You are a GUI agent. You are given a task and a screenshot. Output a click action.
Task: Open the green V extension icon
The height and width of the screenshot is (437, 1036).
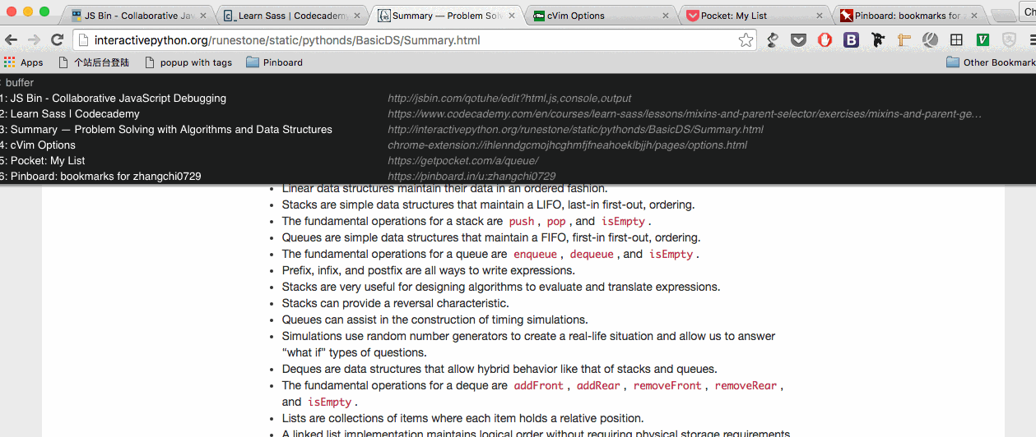[x=983, y=40]
